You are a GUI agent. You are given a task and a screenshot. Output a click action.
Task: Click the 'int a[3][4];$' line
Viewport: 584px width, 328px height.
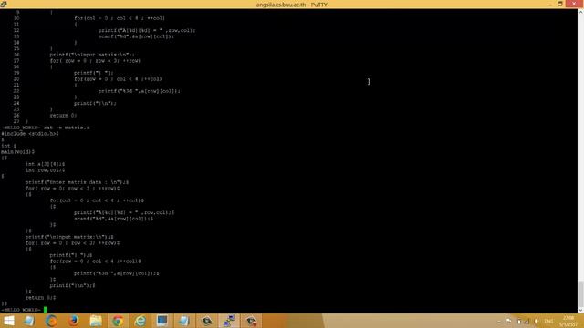coord(45,164)
